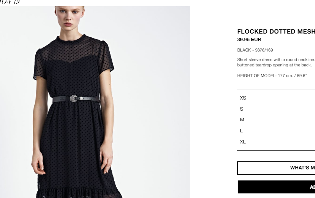Select size XS
The image size is (315, 198).
click(x=276, y=98)
